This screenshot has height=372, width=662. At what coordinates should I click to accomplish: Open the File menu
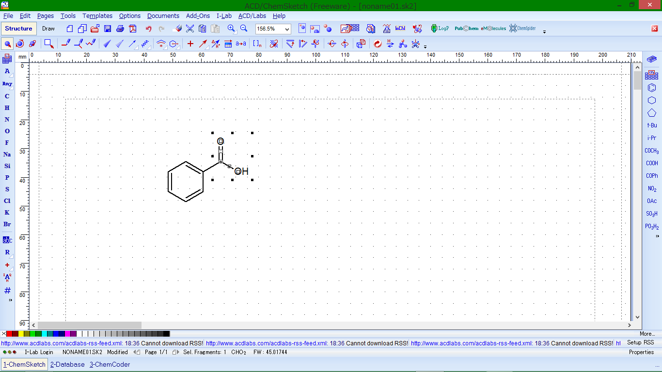click(8, 16)
